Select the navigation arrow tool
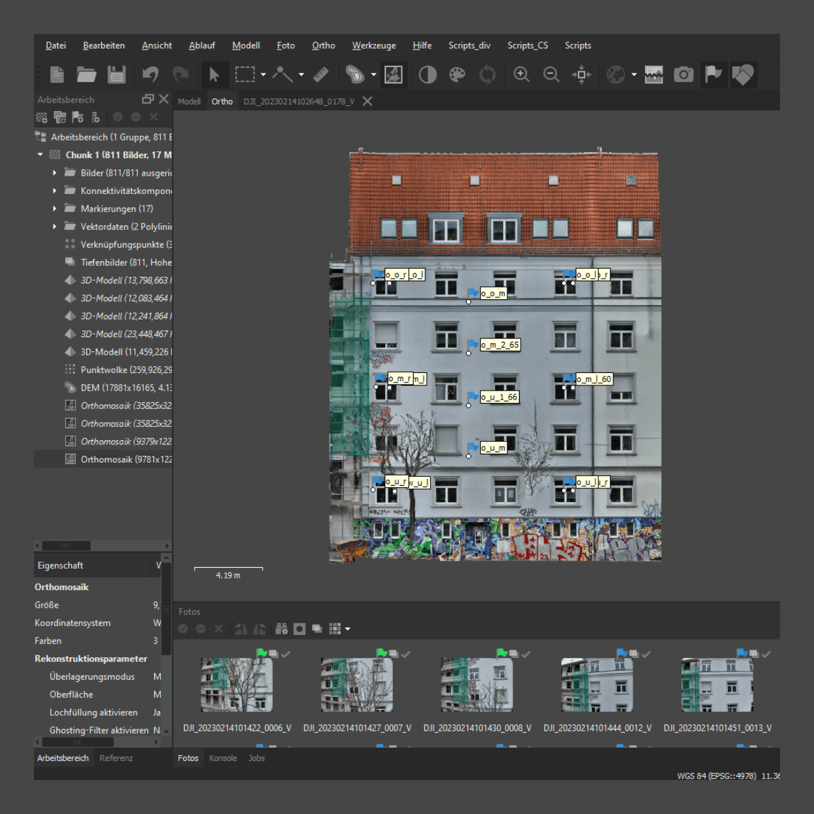The height and width of the screenshot is (814, 814). (x=214, y=75)
